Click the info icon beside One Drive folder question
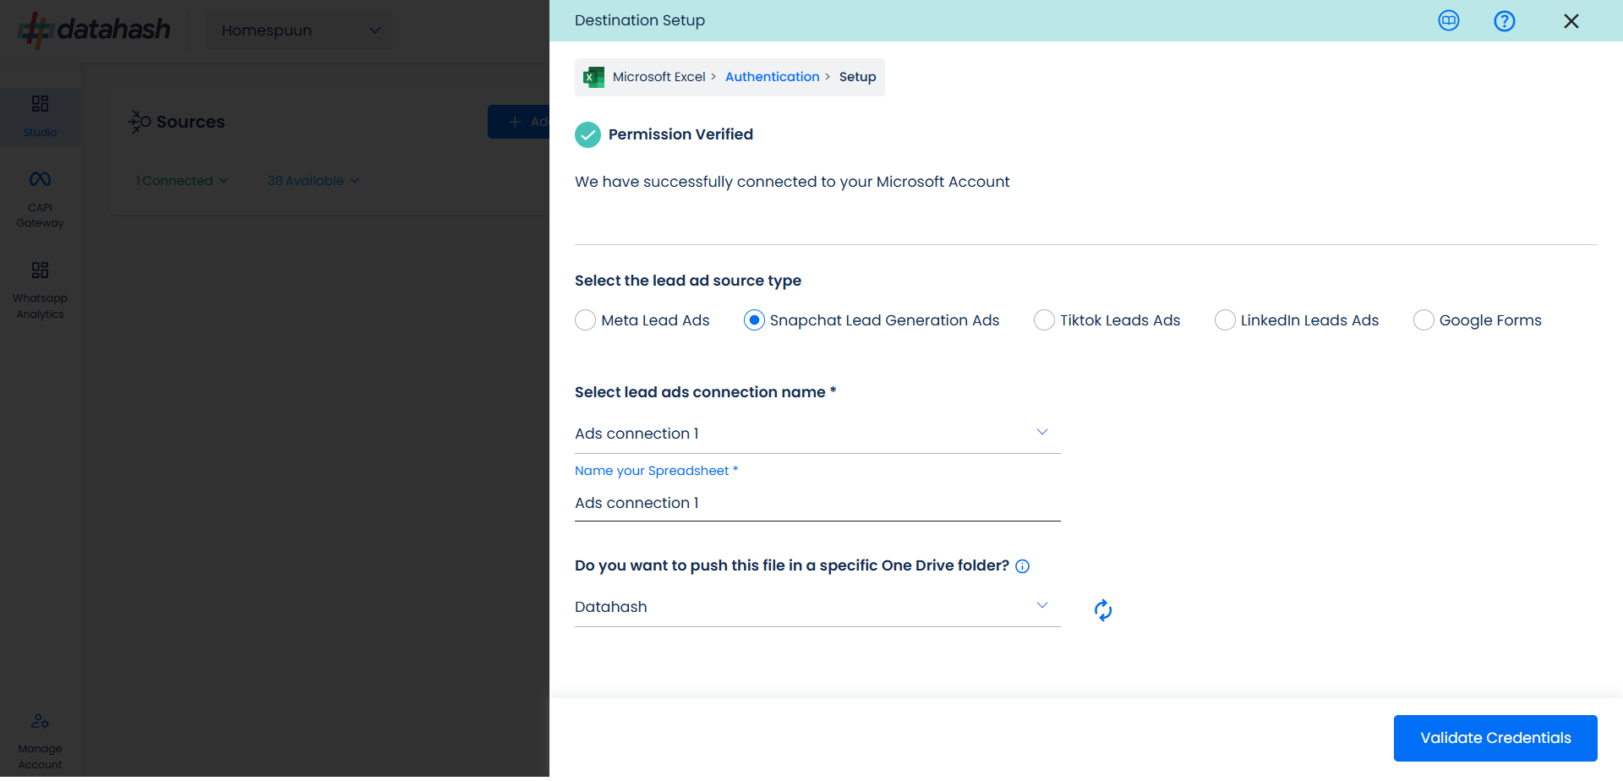 (x=1022, y=566)
